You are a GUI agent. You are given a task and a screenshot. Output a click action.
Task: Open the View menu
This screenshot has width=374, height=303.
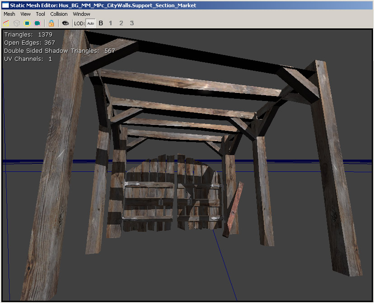25,14
